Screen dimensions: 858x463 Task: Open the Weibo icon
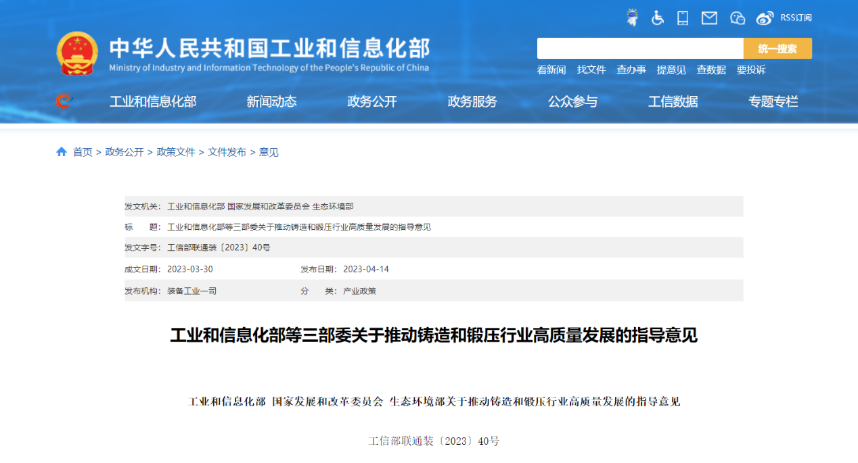click(x=765, y=18)
